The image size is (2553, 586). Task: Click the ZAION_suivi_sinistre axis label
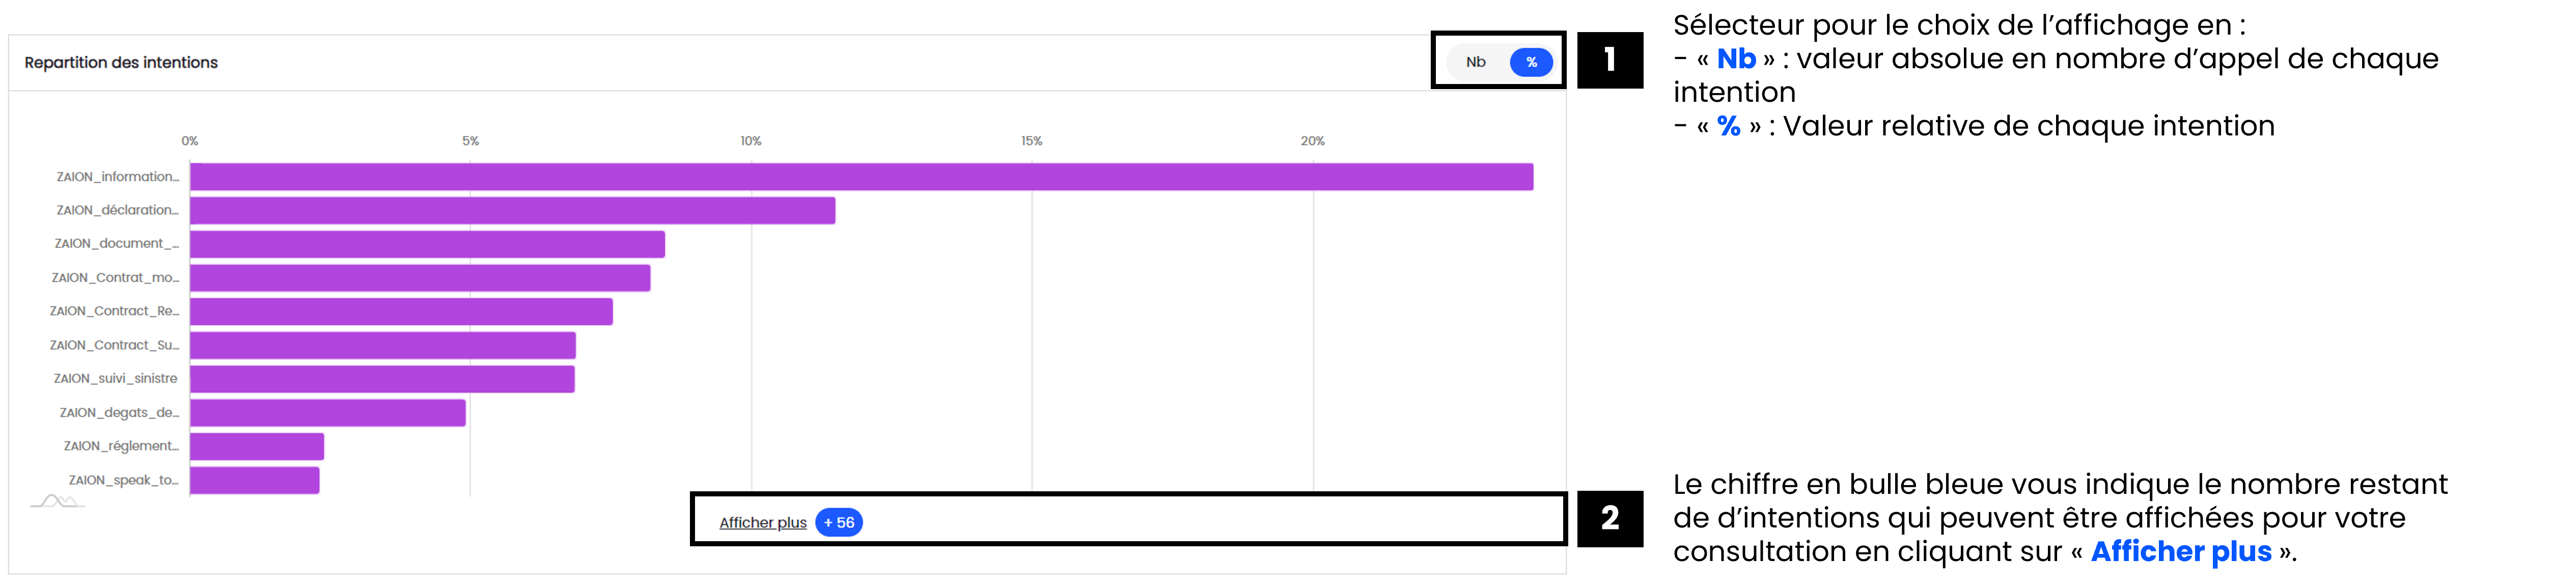[116, 379]
